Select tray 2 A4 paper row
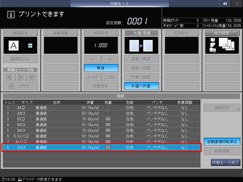The height and width of the screenshot is (182, 243). click(x=102, y=114)
